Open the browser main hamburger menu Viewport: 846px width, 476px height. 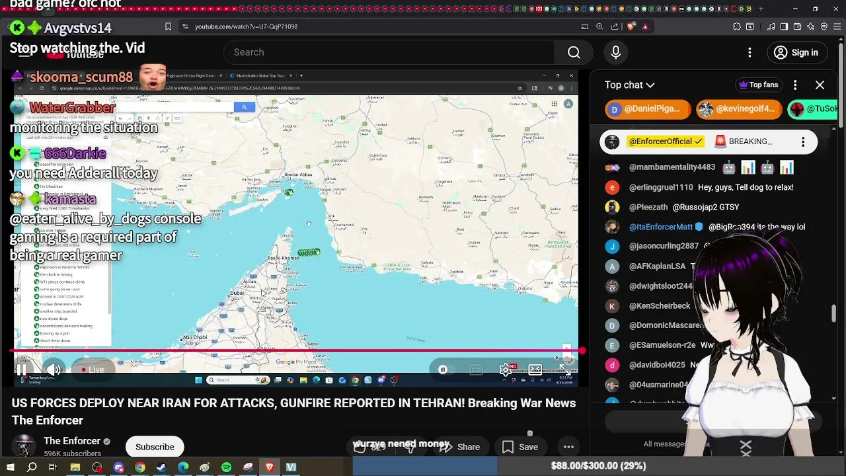point(837,26)
